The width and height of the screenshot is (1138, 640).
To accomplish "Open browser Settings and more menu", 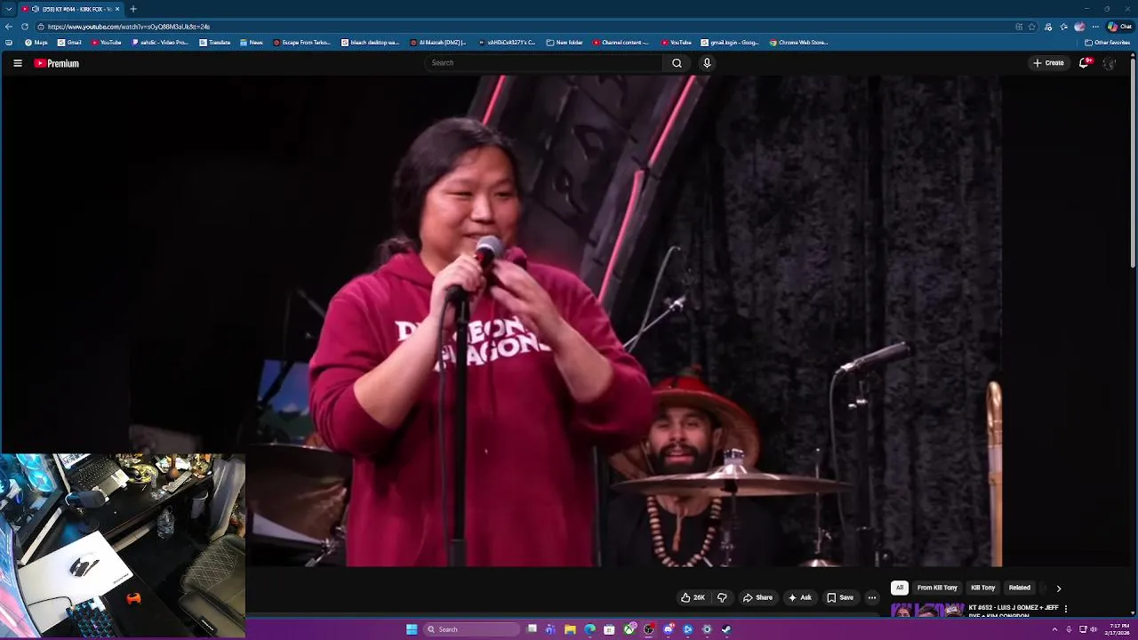I will 1095,27.
